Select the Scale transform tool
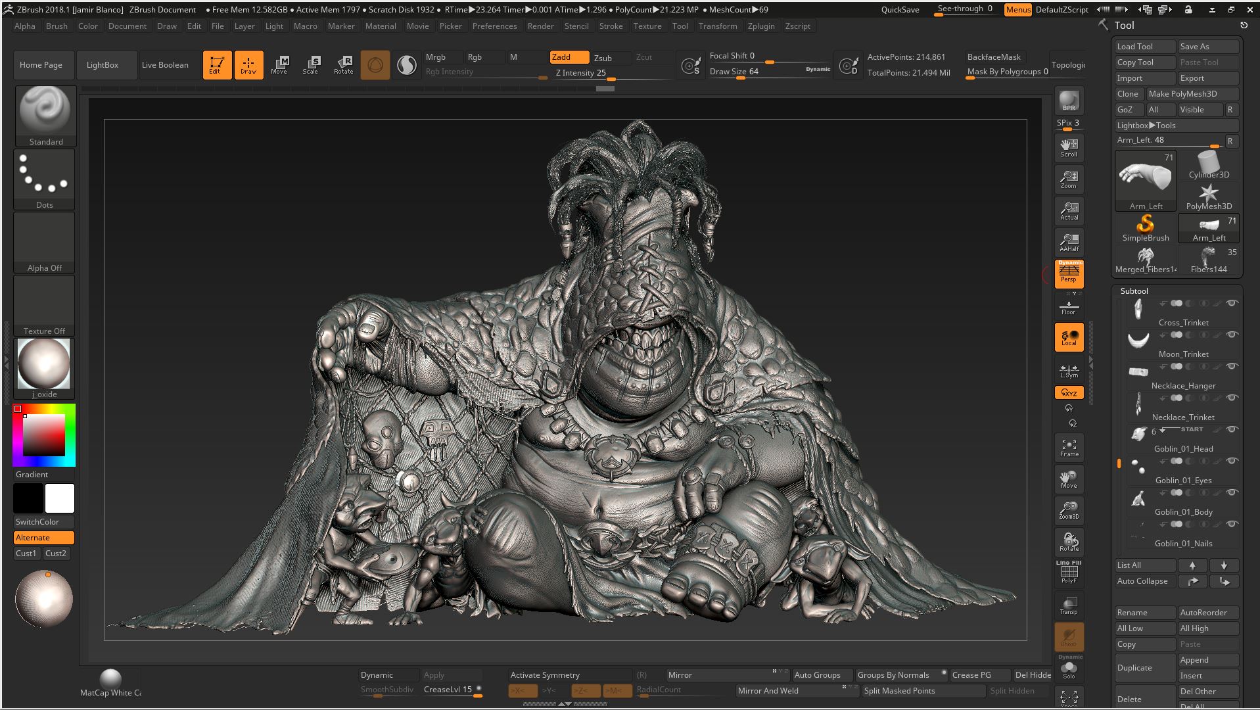Image resolution: width=1260 pixels, height=710 pixels. point(311,64)
